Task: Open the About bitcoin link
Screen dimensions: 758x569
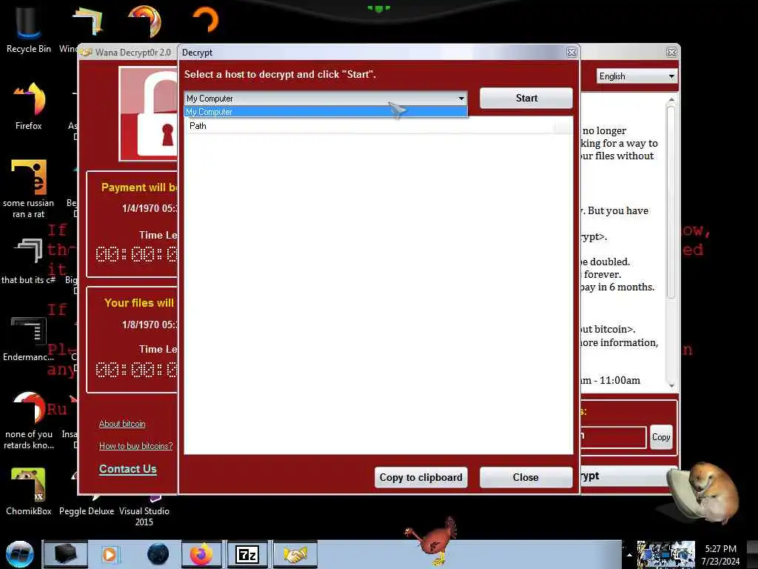Action: pos(122,424)
